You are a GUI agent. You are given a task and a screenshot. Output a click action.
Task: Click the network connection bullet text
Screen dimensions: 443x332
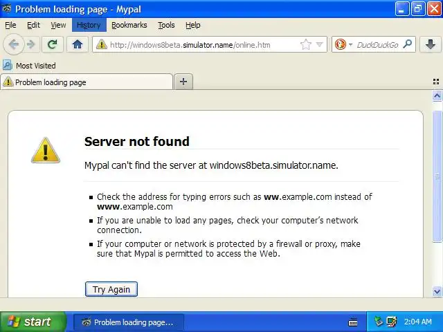(x=228, y=225)
